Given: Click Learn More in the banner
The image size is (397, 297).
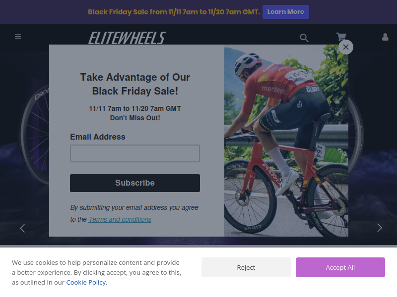Looking at the screenshot, I should pyautogui.click(x=286, y=12).
